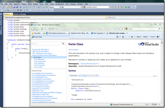Viewport: 165px width, 108px height.
Task: Click the Save All toolbar icon
Action: click(x=17, y=7)
